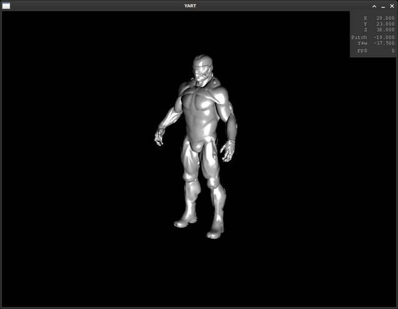Click the FPS label in overlay
The image size is (398, 309).
click(362, 51)
